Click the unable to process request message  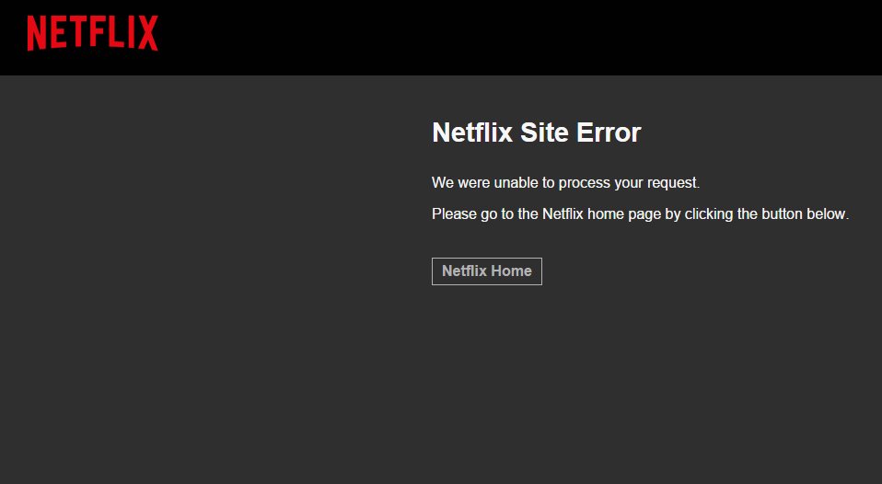click(565, 183)
